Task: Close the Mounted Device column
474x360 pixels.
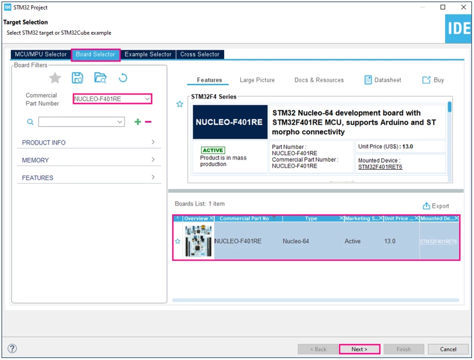Action: [x=456, y=219]
